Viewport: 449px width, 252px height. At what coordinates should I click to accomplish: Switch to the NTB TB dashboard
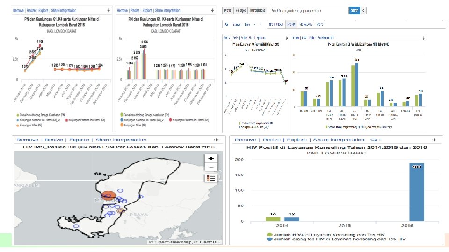click(x=320, y=25)
